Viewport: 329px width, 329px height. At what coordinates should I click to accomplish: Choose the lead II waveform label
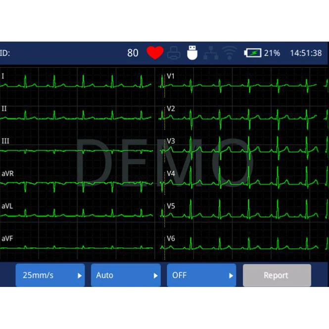click(4, 108)
